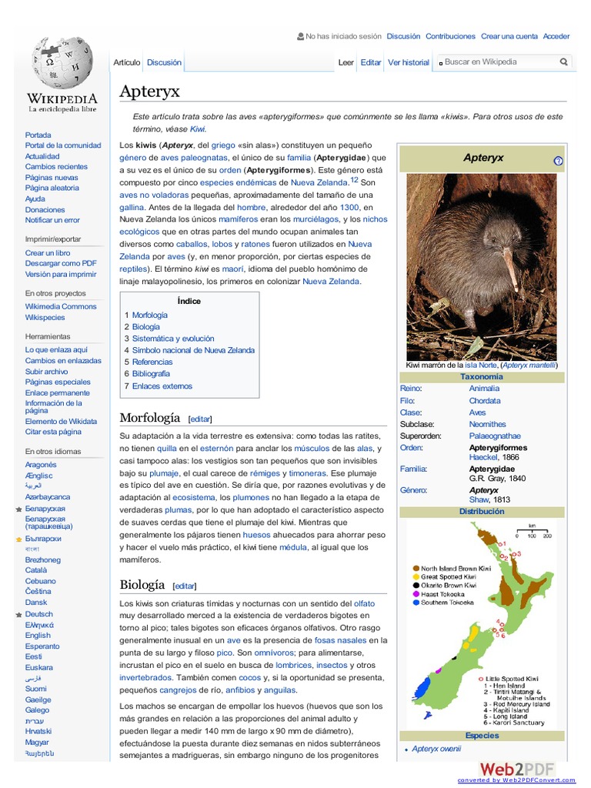Switch language to Magyar
591x788 pixels.
click(x=37, y=743)
